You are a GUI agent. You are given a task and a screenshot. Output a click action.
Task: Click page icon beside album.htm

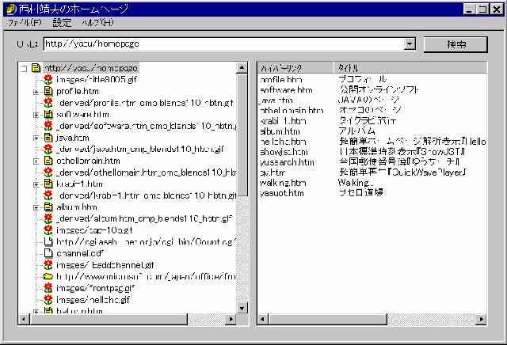(x=48, y=207)
